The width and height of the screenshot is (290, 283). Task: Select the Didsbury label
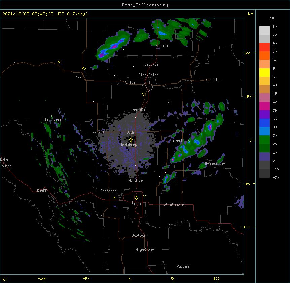(x=129, y=145)
